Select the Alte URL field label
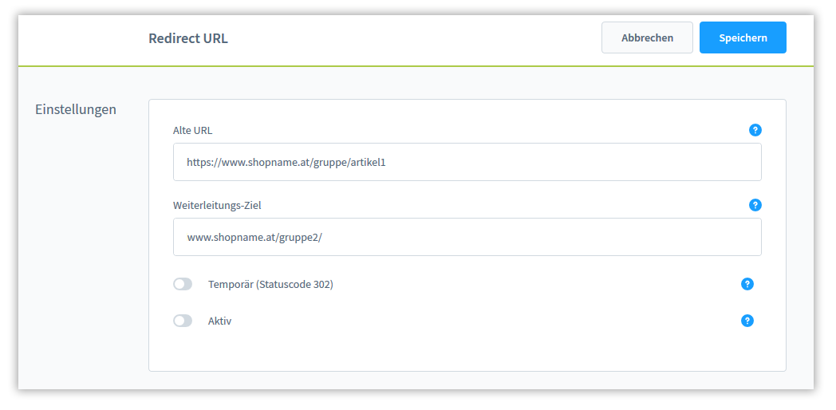Viewport: 836px width, 410px height. coord(192,131)
